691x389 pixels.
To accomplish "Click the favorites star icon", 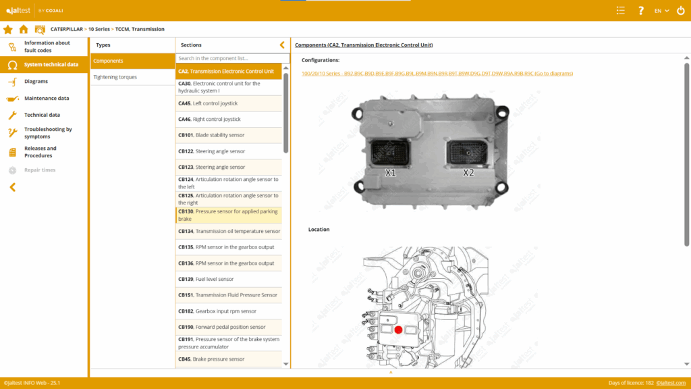I will [8, 29].
